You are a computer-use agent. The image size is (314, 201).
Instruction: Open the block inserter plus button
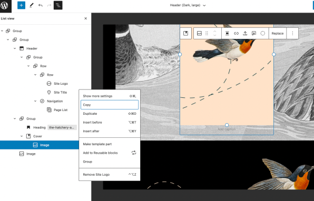(21, 5)
